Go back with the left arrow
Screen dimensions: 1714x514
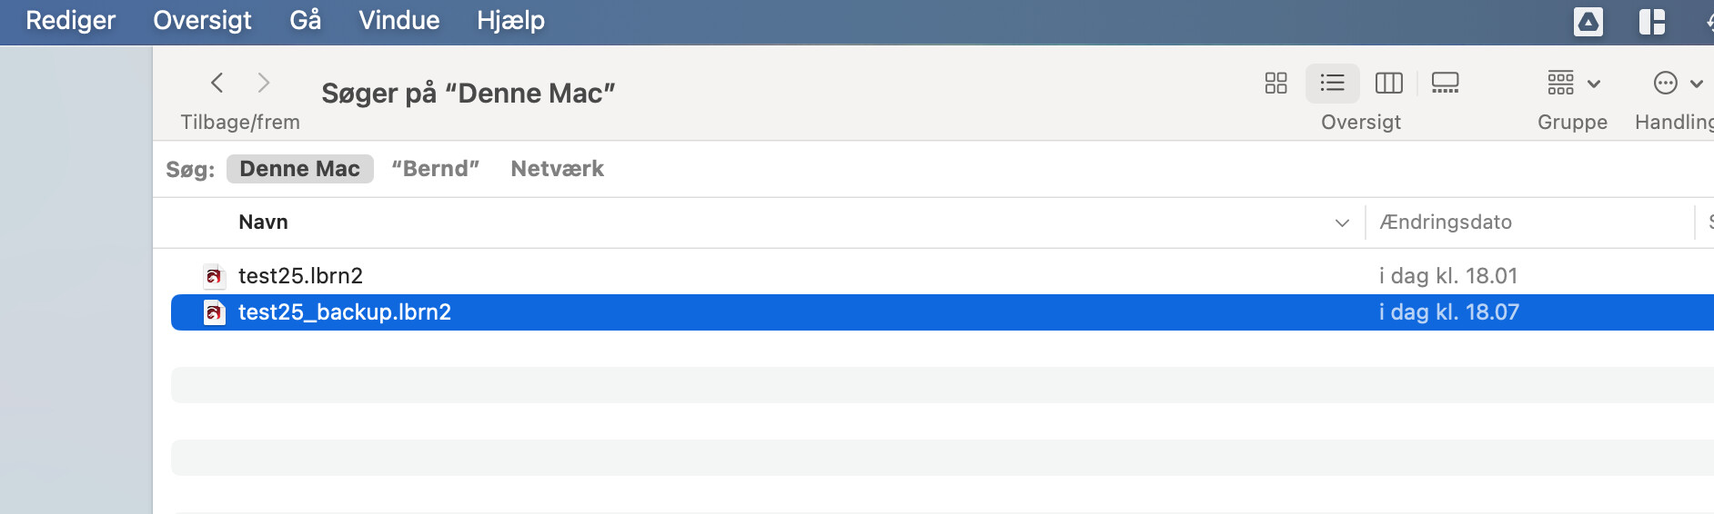217,83
